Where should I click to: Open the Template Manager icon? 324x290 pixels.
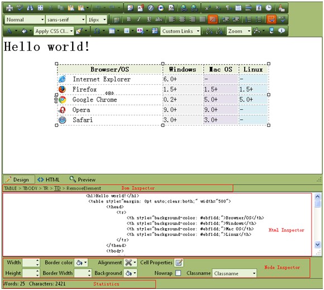(171, 8)
